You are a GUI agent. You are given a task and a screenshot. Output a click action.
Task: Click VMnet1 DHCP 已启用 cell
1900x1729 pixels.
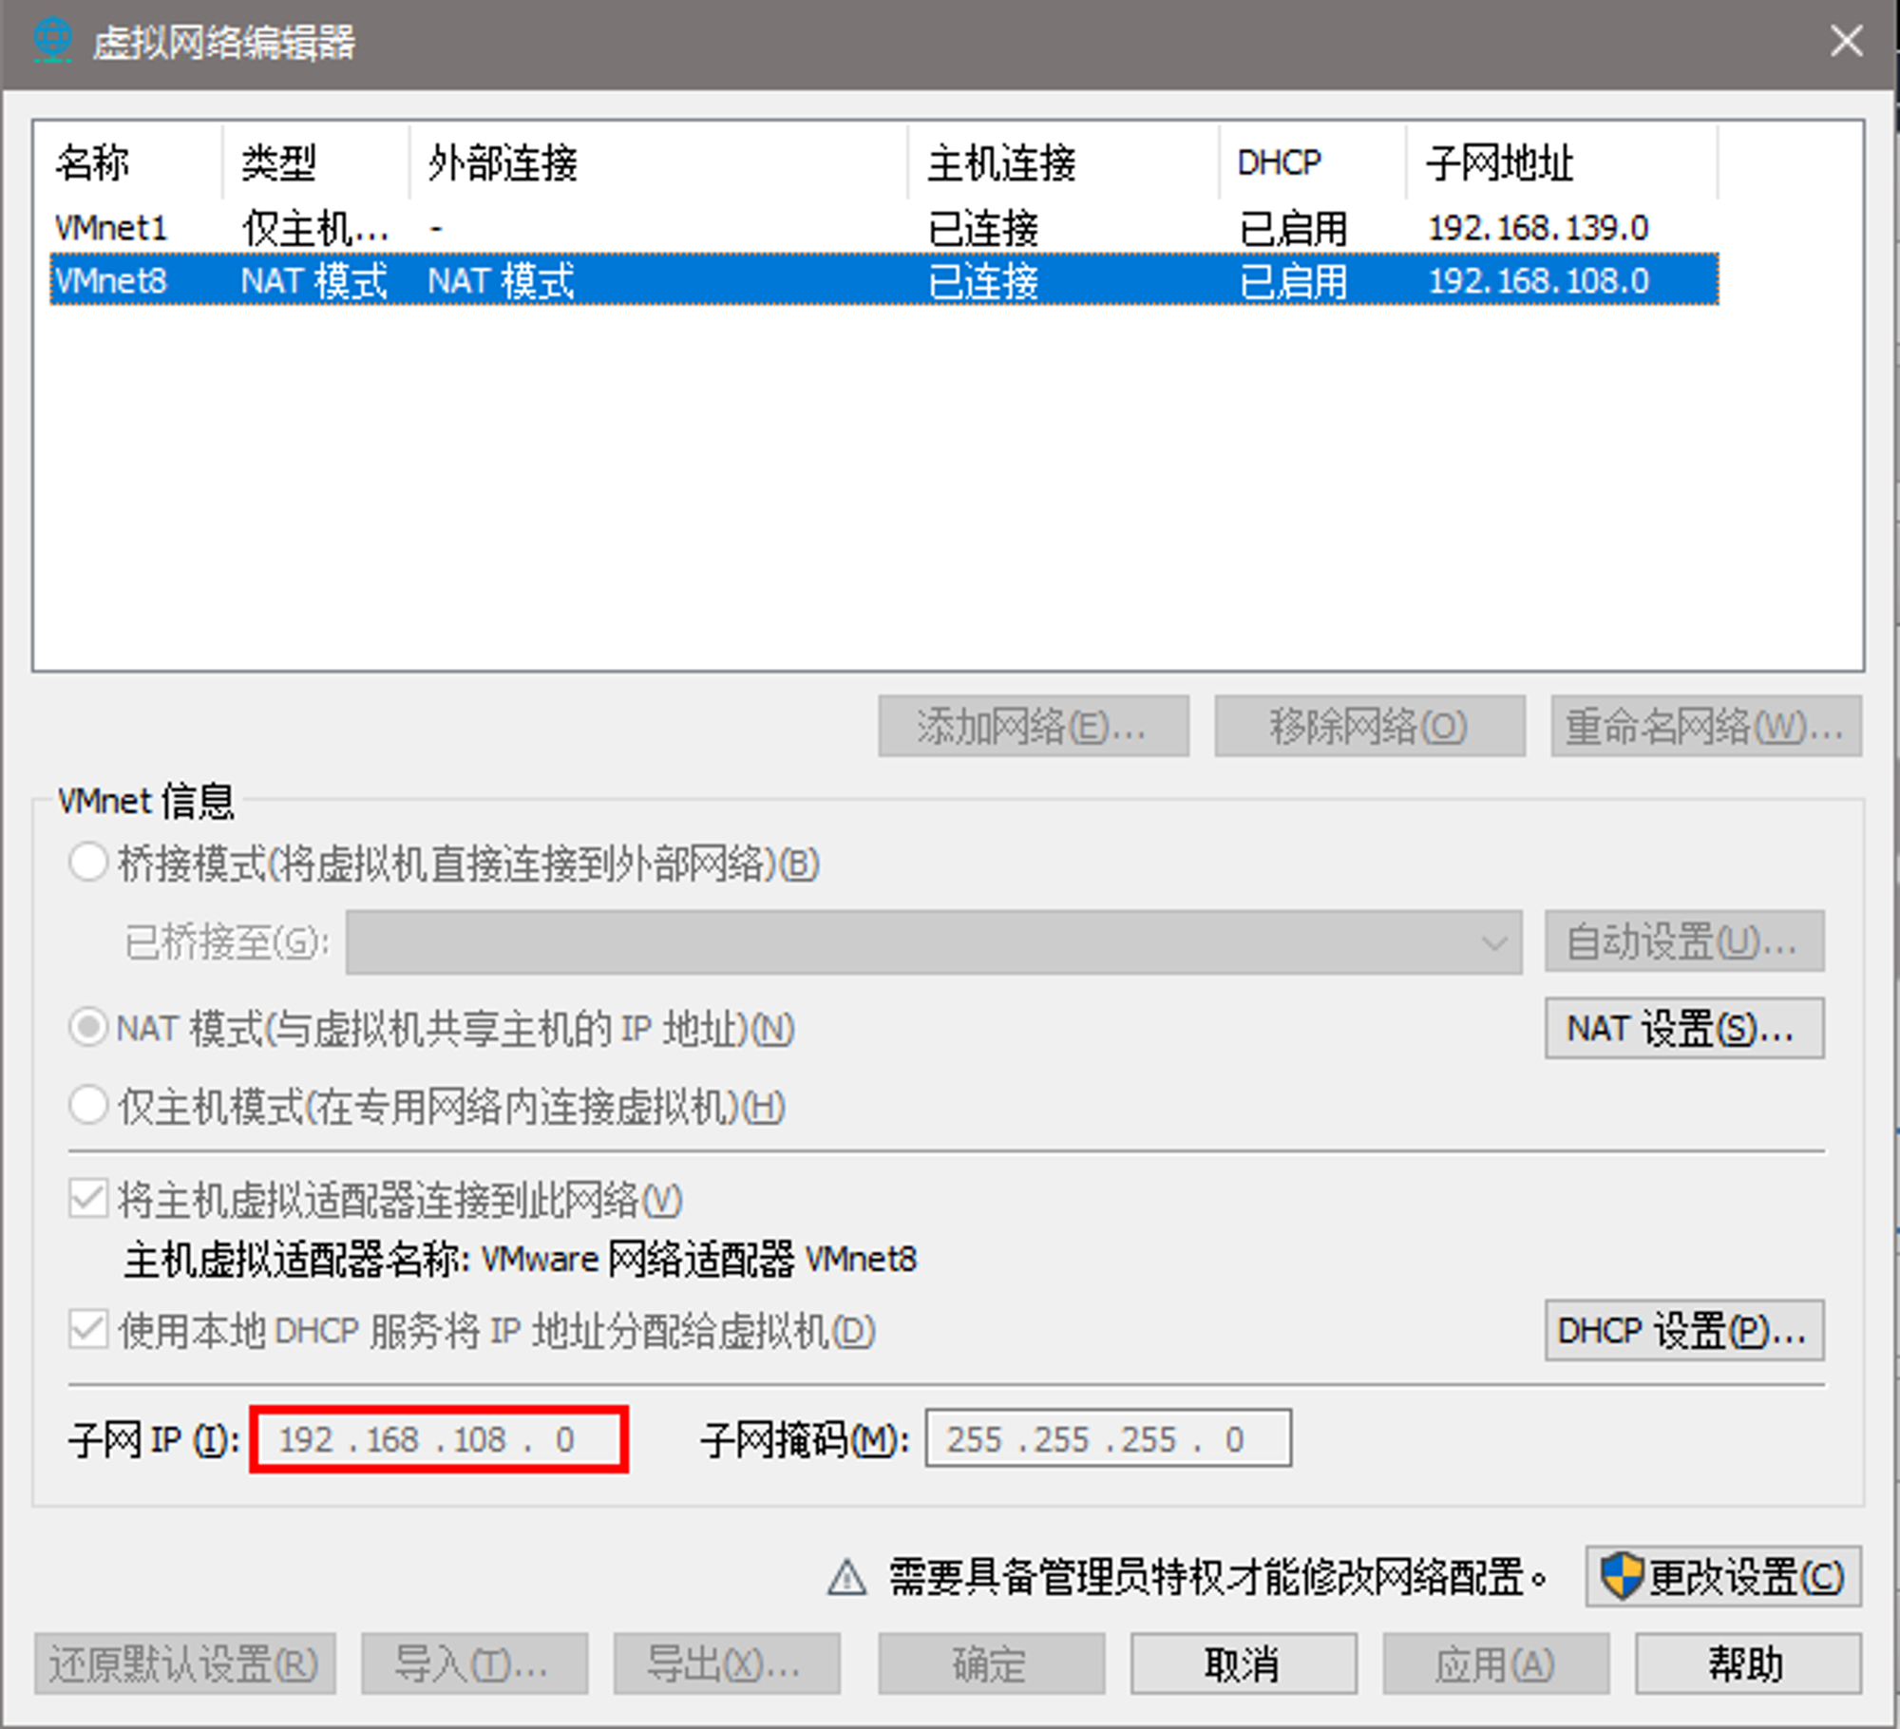click(1294, 228)
